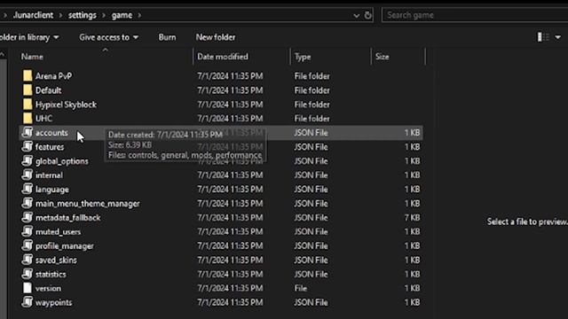568x319 pixels.
Task: Click the Search game input field
Action: tap(475, 15)
